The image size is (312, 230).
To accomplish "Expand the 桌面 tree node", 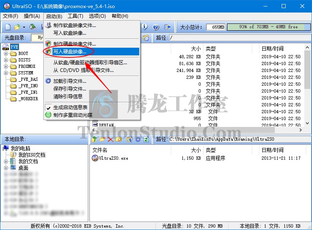I will 6,168.
